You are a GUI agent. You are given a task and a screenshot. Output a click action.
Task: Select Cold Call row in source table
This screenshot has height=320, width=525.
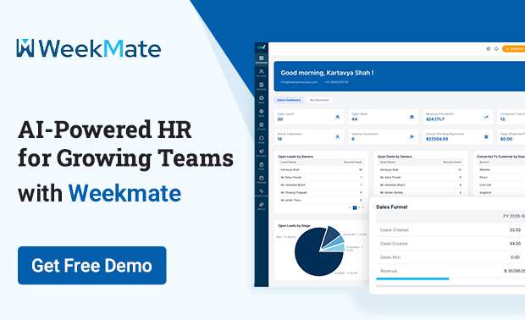tap(501, 185)
